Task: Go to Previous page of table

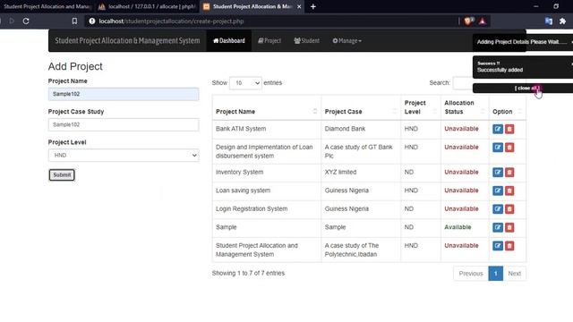Action: point(471,274)
